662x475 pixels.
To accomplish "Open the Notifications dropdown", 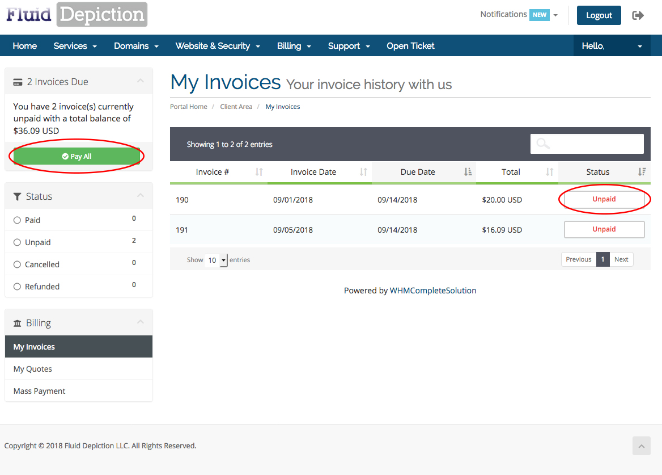I will [519, 15].
